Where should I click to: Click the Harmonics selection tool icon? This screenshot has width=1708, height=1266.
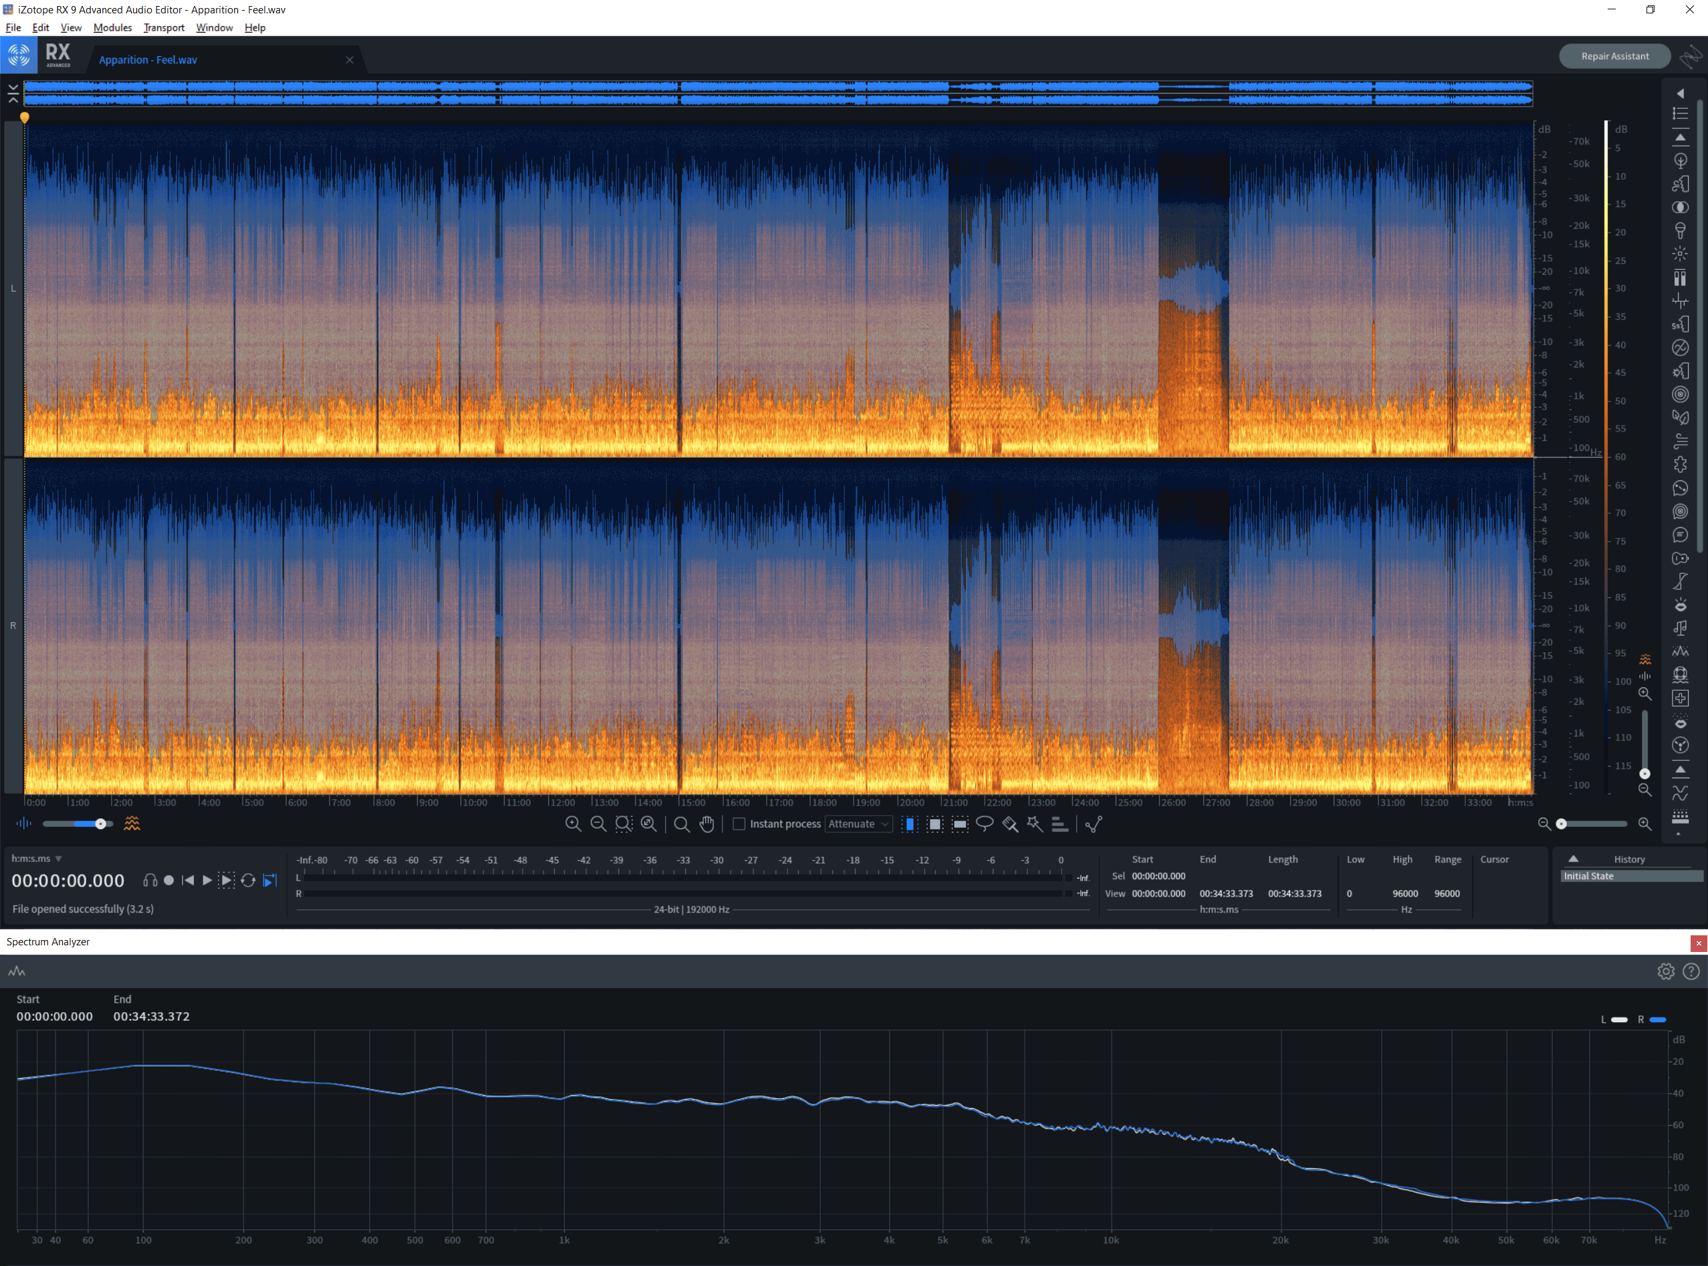tap(1060, 824)
